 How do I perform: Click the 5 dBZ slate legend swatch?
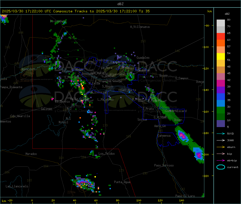point(221,124)
